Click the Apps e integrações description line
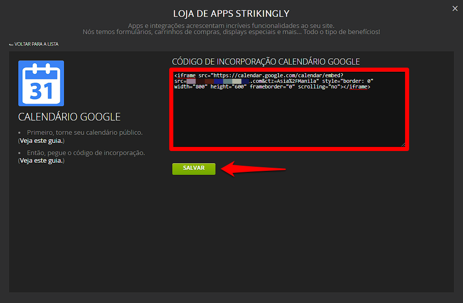The image size is (463, 303). coord(231,26)
